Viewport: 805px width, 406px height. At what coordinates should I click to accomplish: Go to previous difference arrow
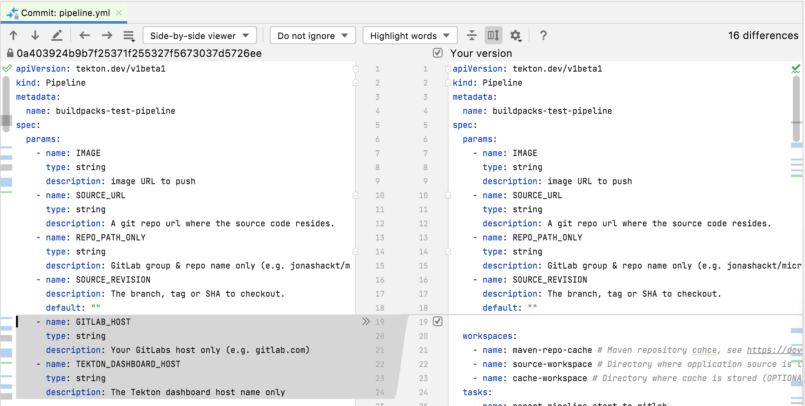(13, 35)
